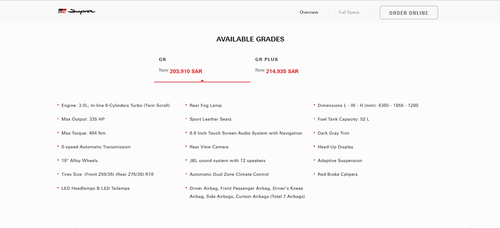Switch to Full Specs tab
Screen dimensions: 500x228
[349, 12]
